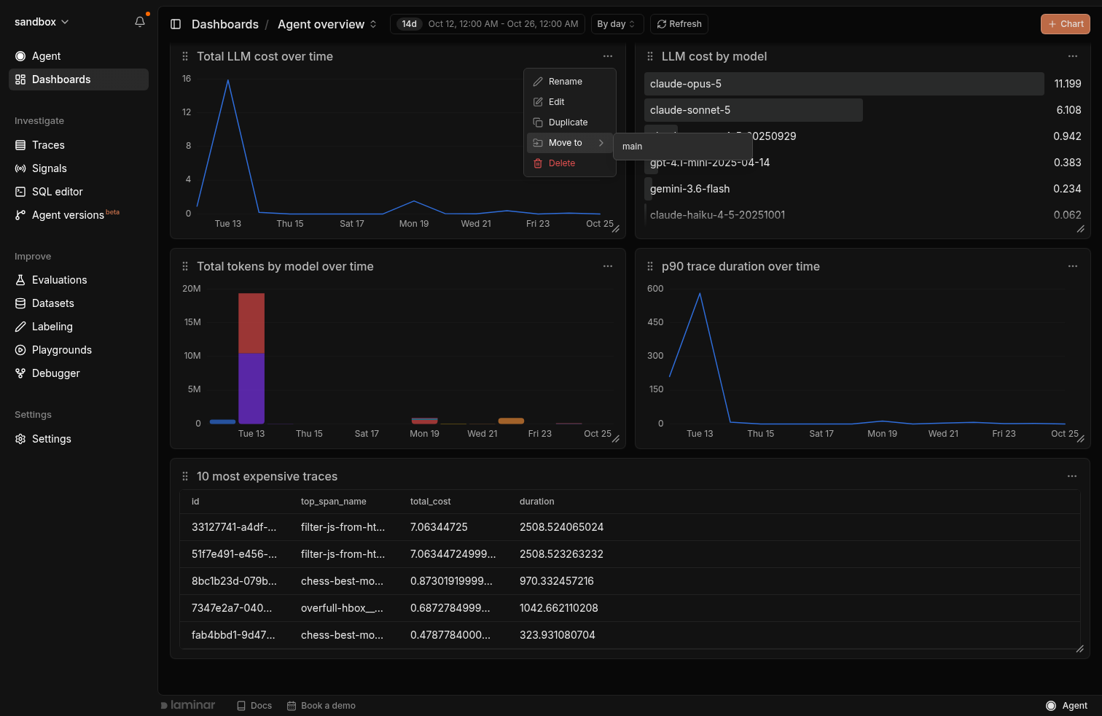Image resolution: width=1102 pixels, height=716 pixels.
Task: Click Agent button in bottom right
Action: pos(1066,706)
